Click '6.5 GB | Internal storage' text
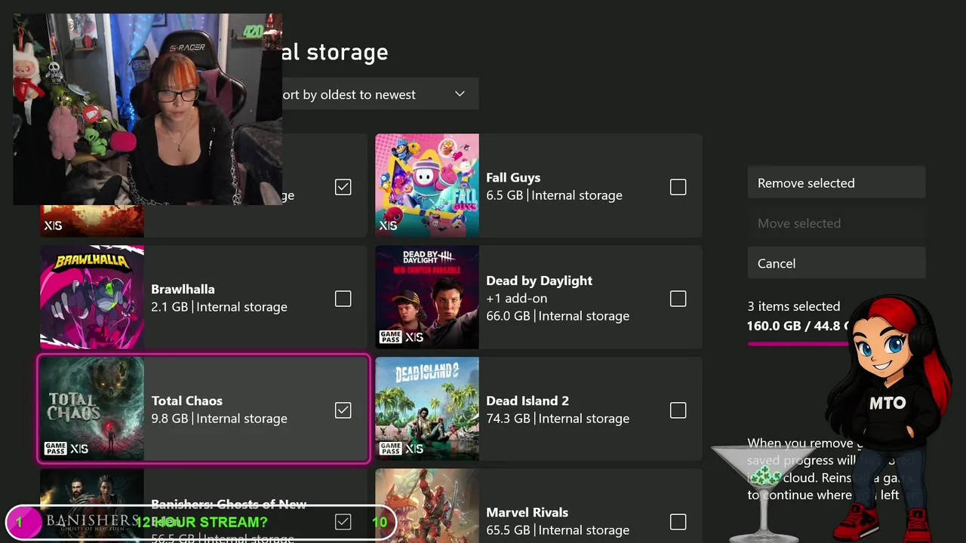Viewport: 966px width, 543px height. pyautogui.click(x=554, y=195)
